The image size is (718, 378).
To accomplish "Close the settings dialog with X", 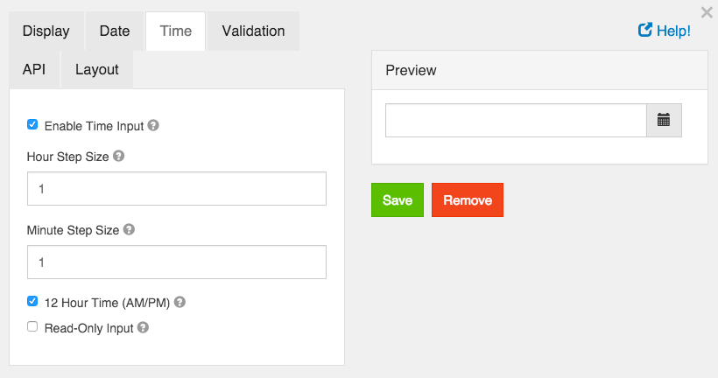I will pyautogui.click(x=707, y=12).
